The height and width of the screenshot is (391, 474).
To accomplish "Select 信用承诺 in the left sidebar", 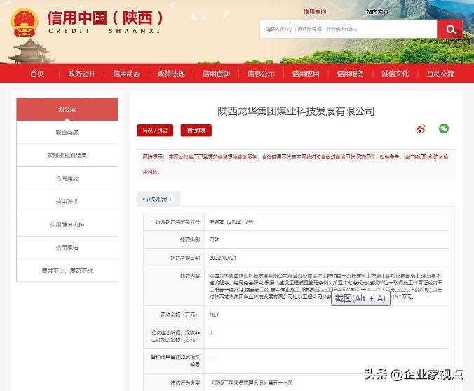I will point(67,248).
